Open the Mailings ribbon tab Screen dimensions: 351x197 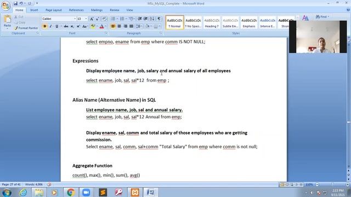[97, 10]
